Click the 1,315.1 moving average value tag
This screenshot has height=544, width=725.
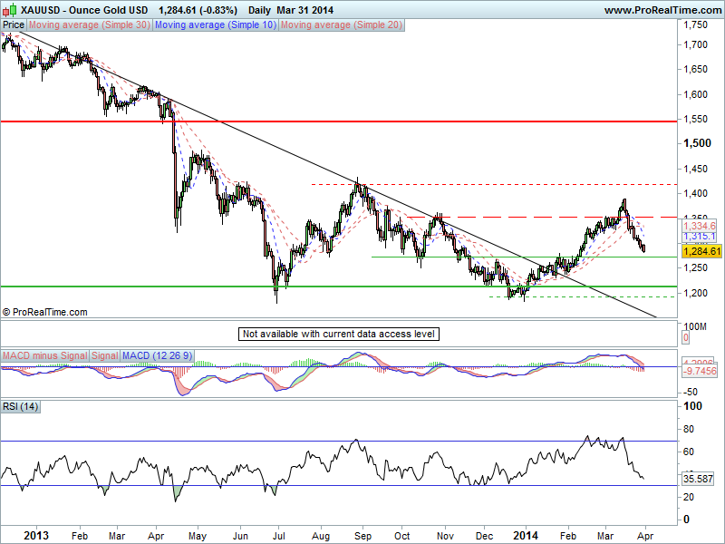coord(700,237)
